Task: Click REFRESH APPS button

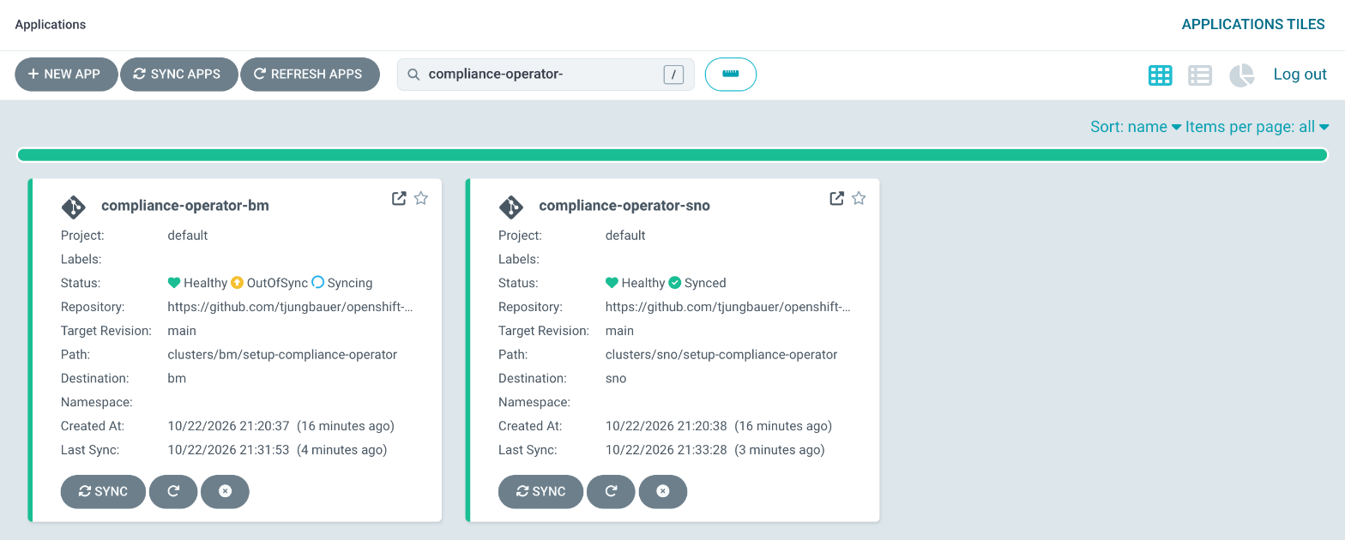Action: point(310,74)
